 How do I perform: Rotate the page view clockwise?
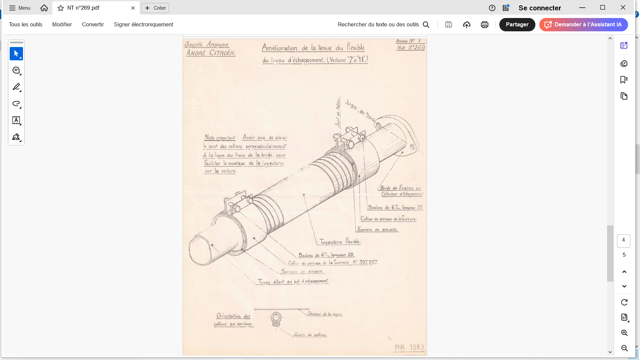click(624, 302)
